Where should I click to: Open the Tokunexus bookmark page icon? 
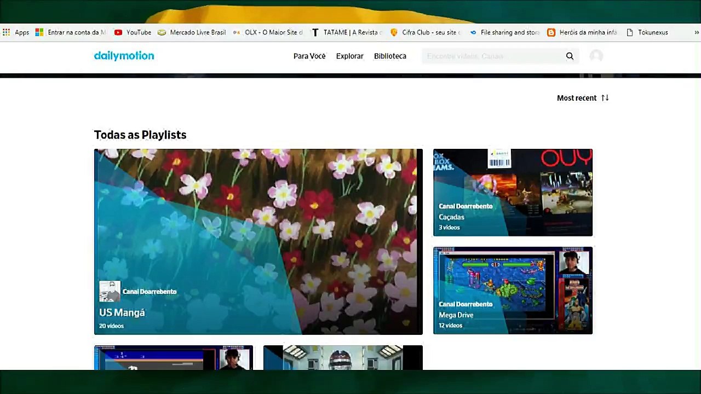click(630, 32)
